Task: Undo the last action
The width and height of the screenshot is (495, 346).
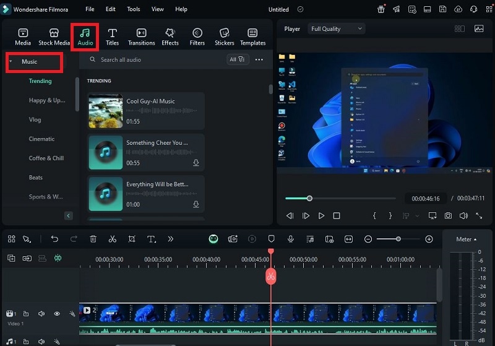Action: coord(54,239)
